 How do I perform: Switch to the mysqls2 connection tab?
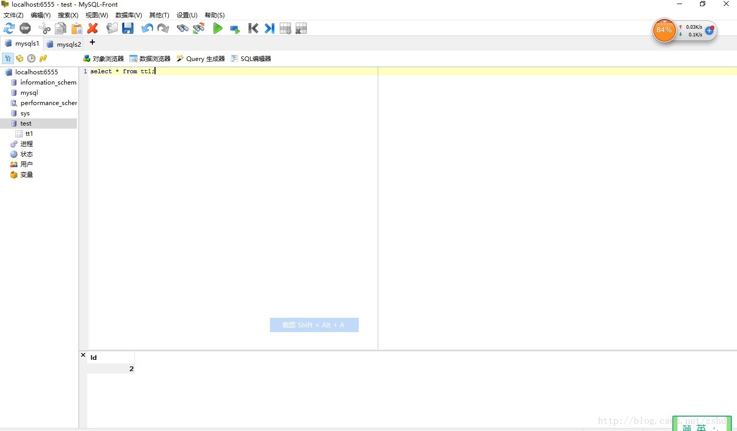click(x=64, y=44)
